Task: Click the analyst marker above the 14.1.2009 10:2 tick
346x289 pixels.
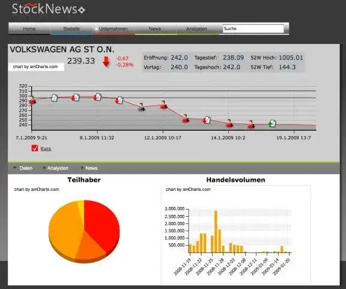Action: [229, 123]
